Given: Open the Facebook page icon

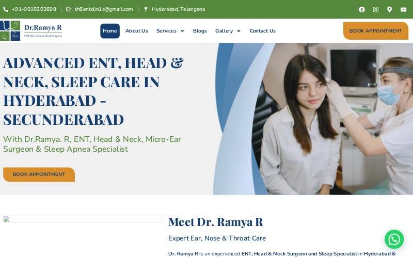Looking at the screenshot, I should [362, 9].
